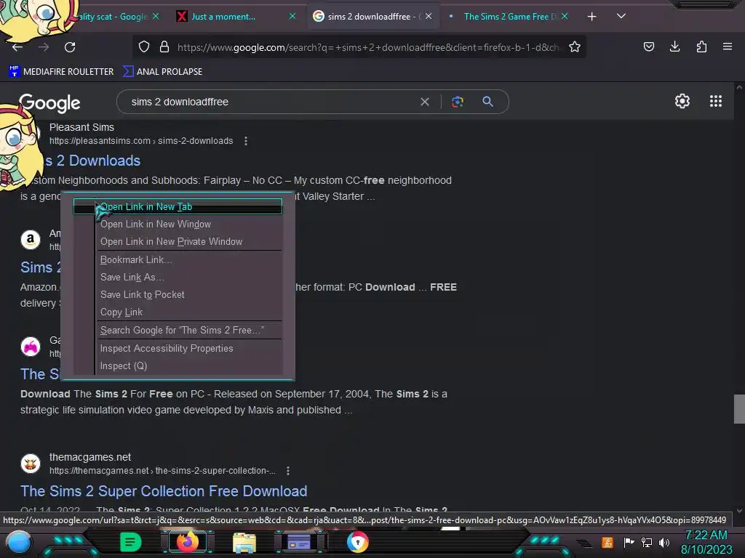Bookmark this page with the star

[x=575, y=46]
